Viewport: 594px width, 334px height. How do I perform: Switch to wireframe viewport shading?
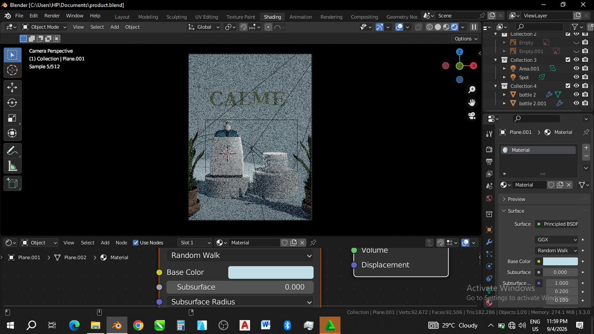(430, 27)
